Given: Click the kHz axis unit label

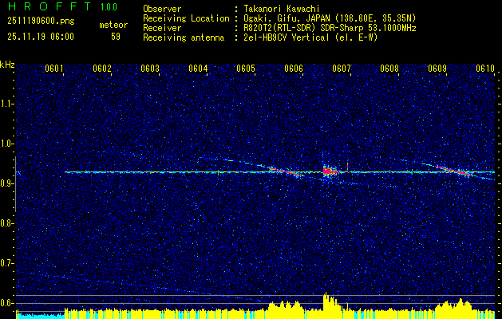Looking at the screenshot, I should [x=7, y=65].
